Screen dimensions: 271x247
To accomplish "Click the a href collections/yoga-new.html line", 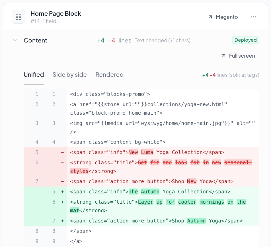I will [141, 109].
